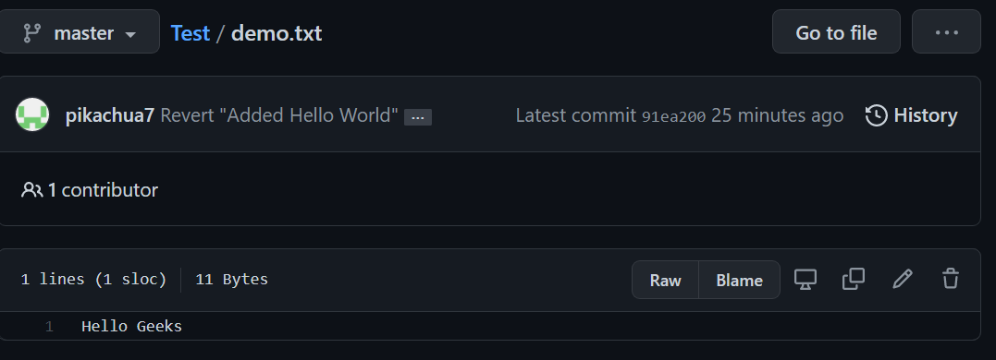Expand the commit message ellipsis
This screenshot has width=996, height=360.
coord(418,117)
